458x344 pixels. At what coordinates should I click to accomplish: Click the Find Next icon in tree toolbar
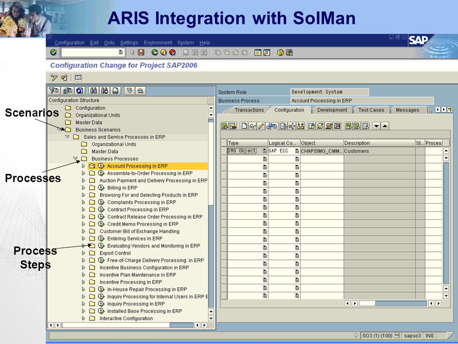[104, 91]
